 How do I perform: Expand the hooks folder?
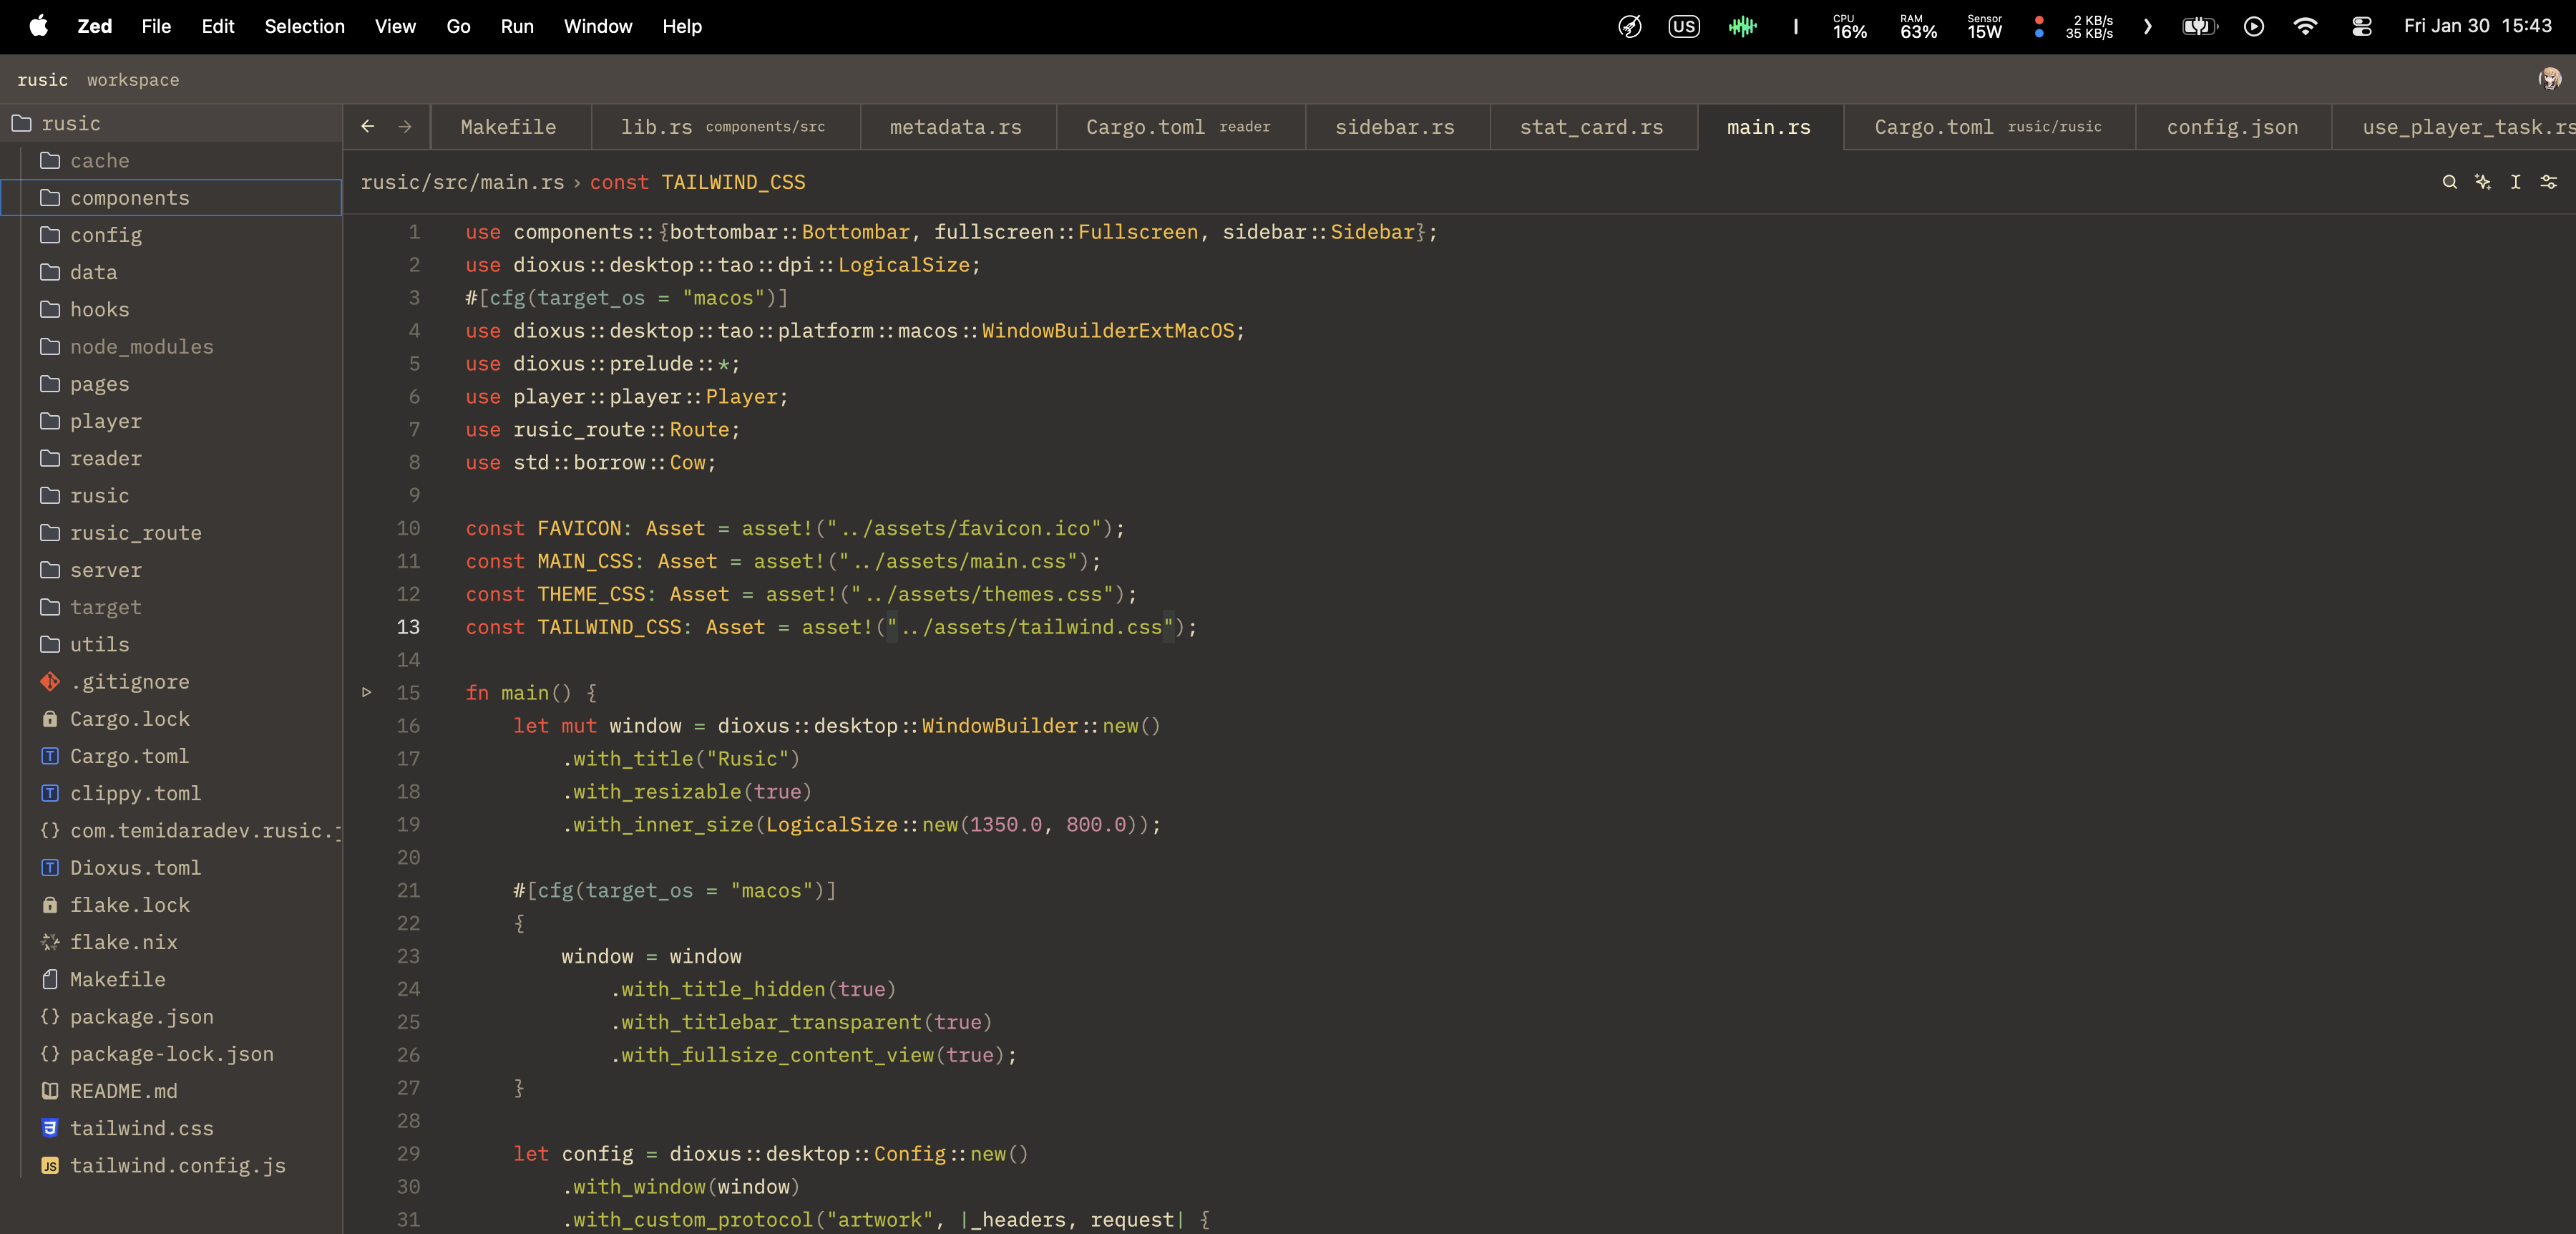(99, 310)
